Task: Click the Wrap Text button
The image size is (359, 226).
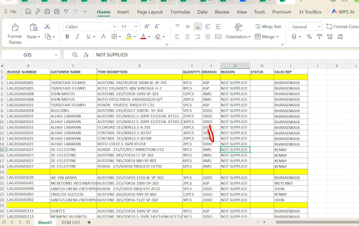Action: click(268, 26)
